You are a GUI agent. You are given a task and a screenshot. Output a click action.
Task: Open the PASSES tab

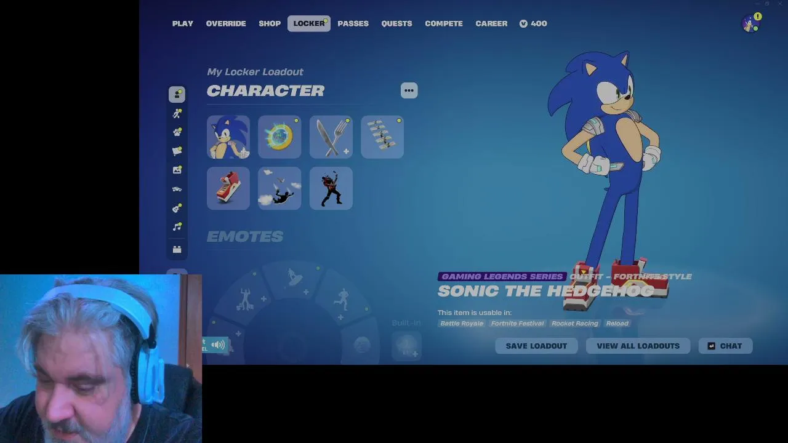pyautogui.click(x=353, y=23)
